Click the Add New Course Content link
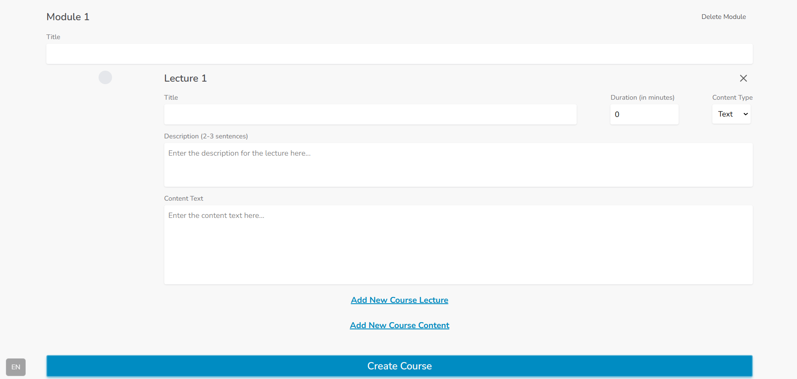This screenshot has height=379, width=797. [x=399, y=325]
